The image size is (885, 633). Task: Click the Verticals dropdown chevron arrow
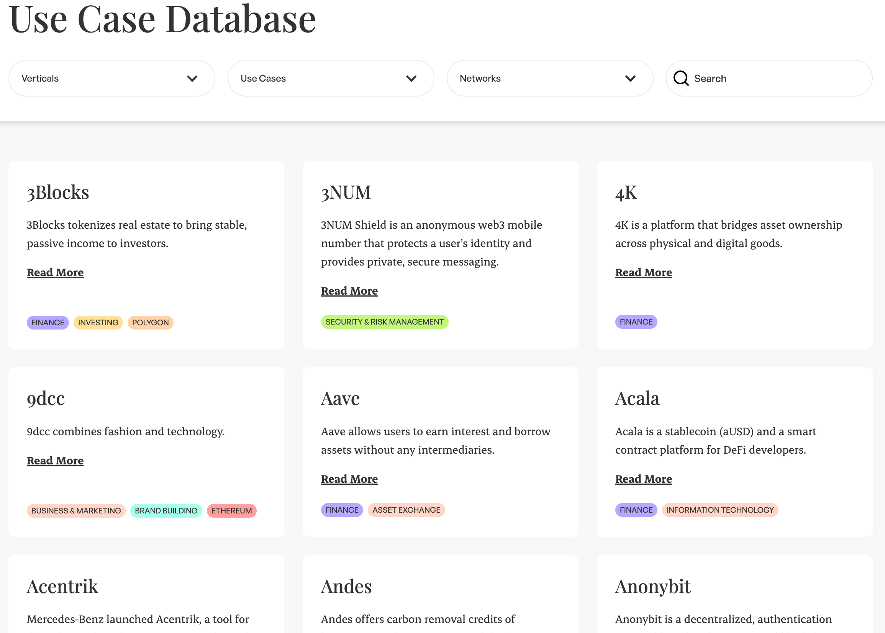point(192,79)
